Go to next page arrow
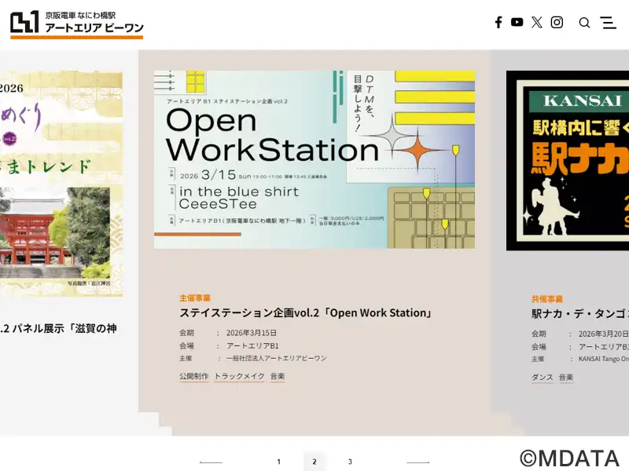Viewport: 629px width, 471px height. tap(417, 462)
